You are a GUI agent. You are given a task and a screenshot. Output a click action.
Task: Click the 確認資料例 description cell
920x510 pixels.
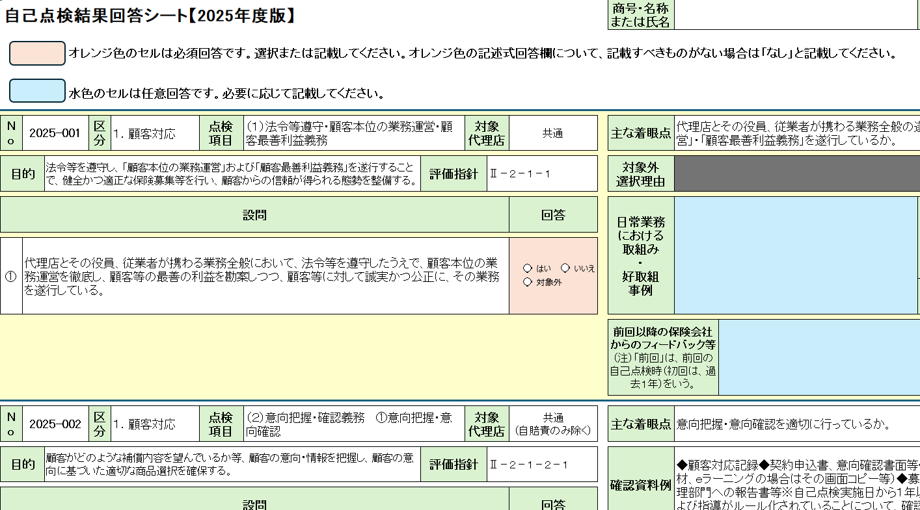(796, 484)
